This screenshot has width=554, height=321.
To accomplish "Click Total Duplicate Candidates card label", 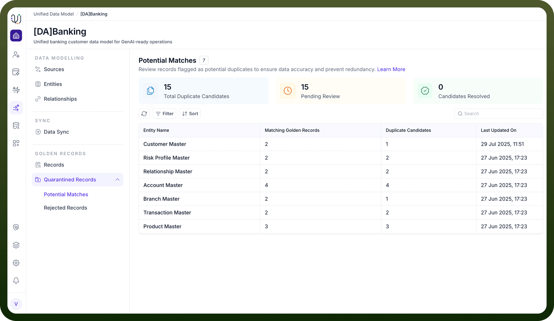I will coord(196,96).
